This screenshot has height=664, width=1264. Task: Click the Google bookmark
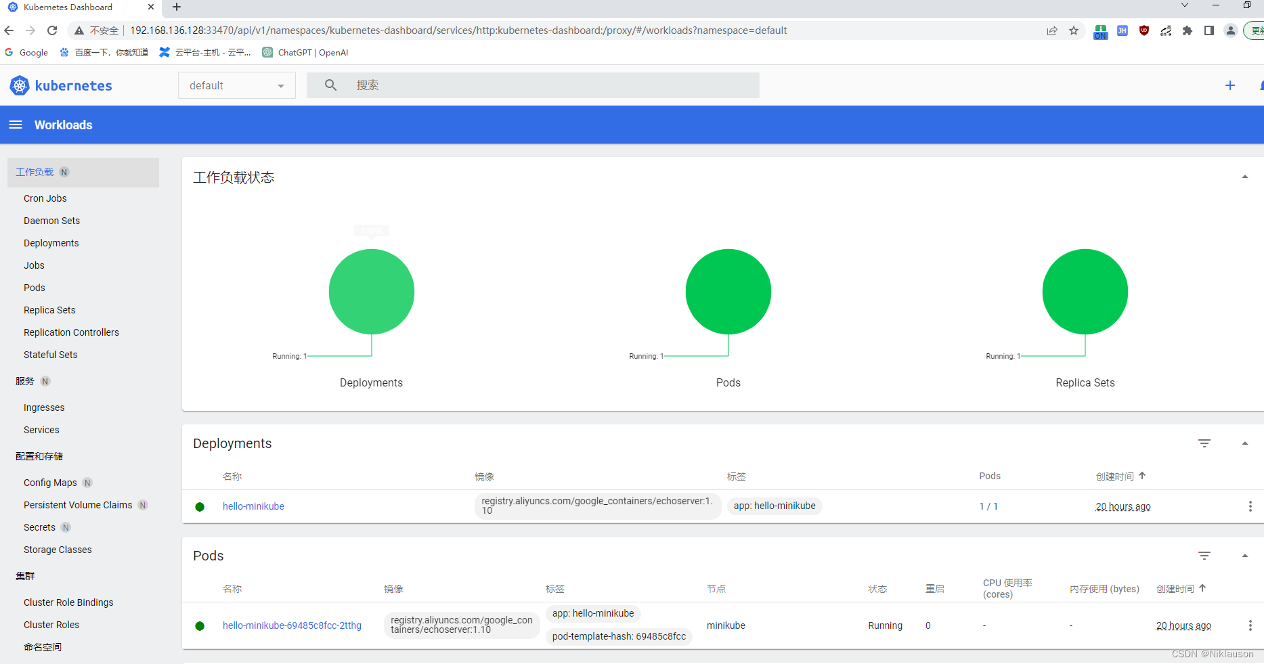[x=26, y=52]
